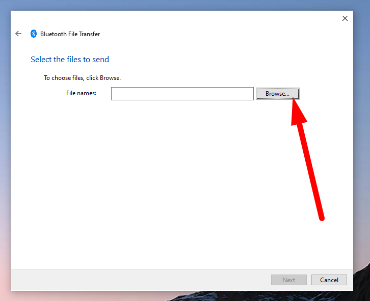Click the back arrow icon
Screen dimensions: 370x301
(x=18, y=34)
